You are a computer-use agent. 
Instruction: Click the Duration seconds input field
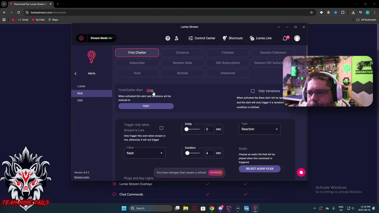coord(209,153)
